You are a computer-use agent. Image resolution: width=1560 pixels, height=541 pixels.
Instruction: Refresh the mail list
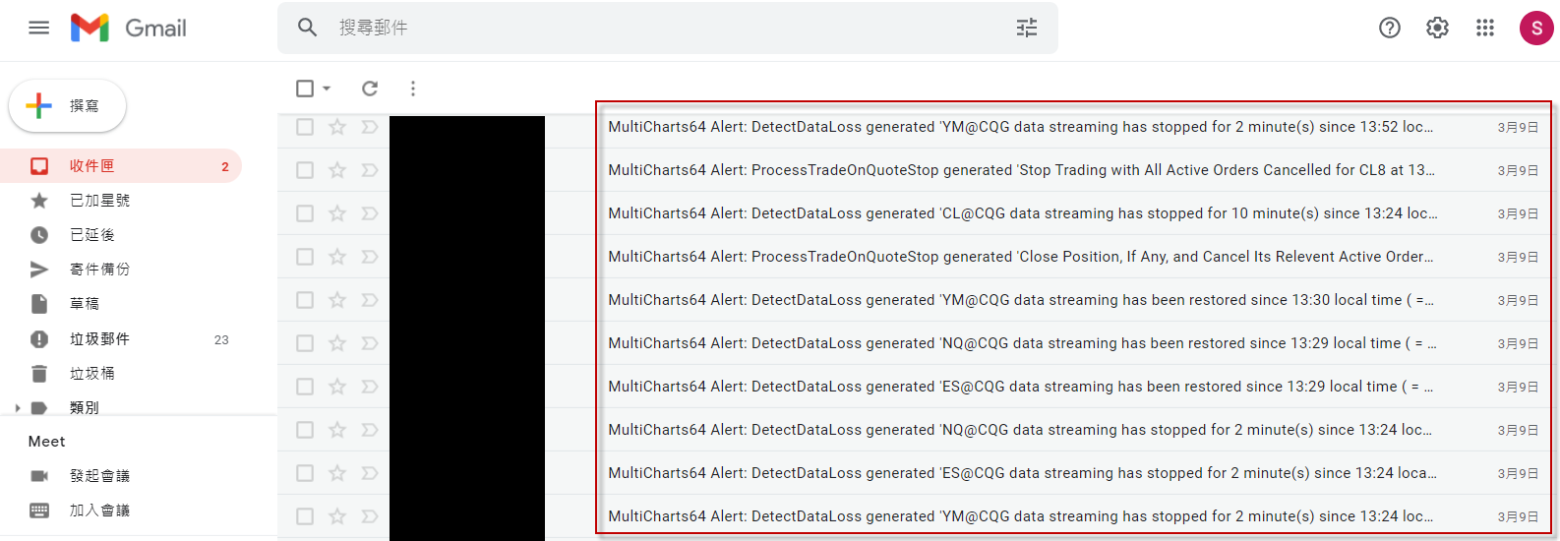pos(370,89)
